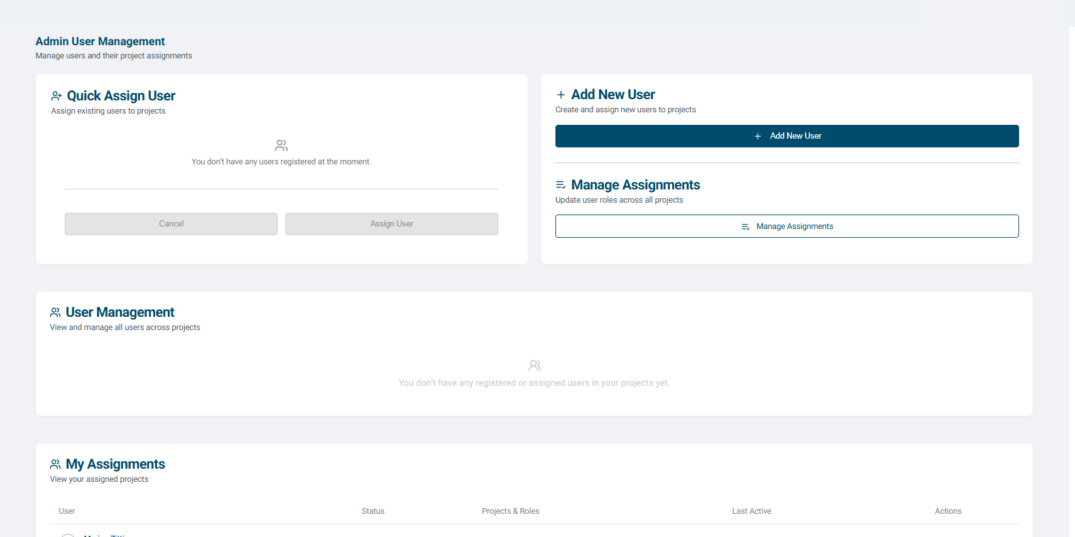Click the Assign User button
1075x537 pixels.
coord(391,224)
